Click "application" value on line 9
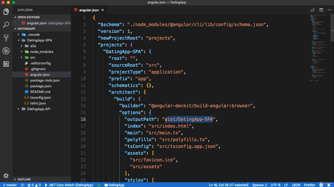Image resolution: width=334 pixels, height=187 pixels. (x=166, y=72)
